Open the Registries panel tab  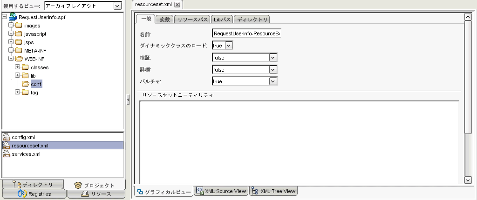[34, 194]
